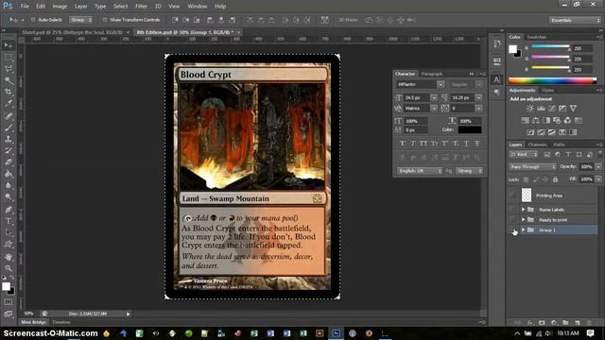This screenshot has height=340, width=605.
Task: Select the Healing Brush tool
Action: [9, 115]
